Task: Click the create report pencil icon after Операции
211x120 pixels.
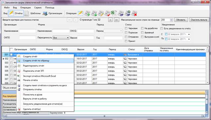Action: [x=81, y=13]
